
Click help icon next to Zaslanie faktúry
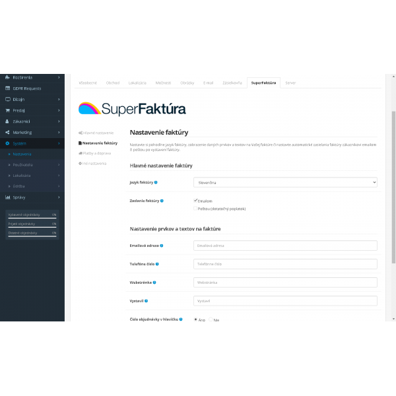click(162, 201)
